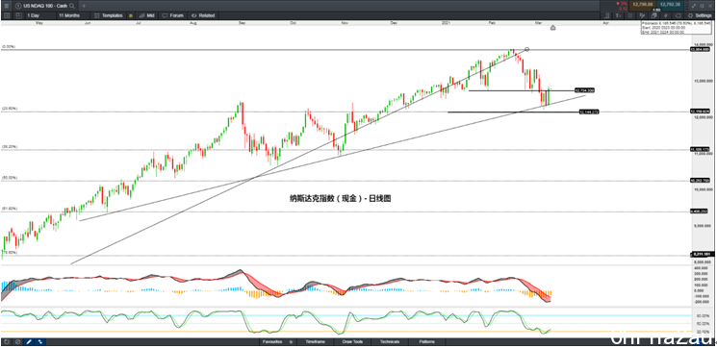Click the 纳斯达克指数（现金）- 日线图 chart annotation

coord(340,199)
